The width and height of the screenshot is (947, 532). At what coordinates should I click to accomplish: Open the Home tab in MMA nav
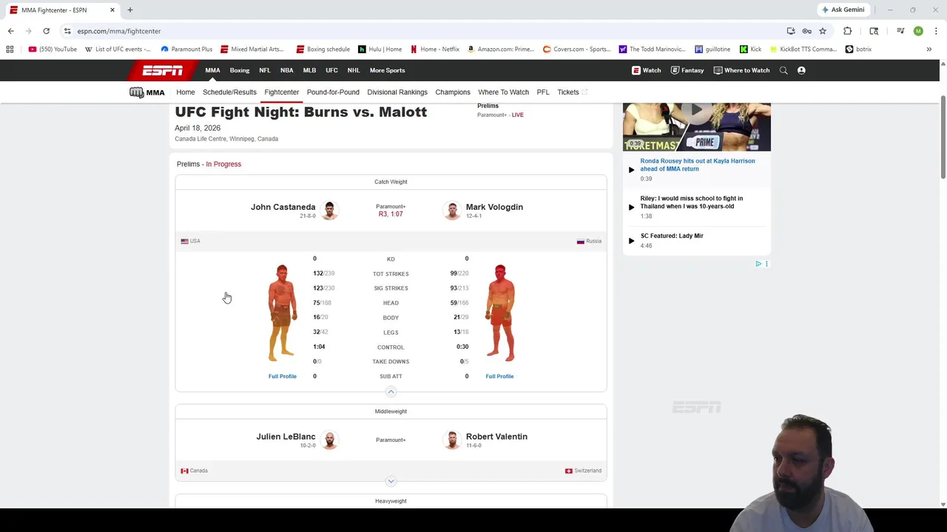tap(186, 92)
